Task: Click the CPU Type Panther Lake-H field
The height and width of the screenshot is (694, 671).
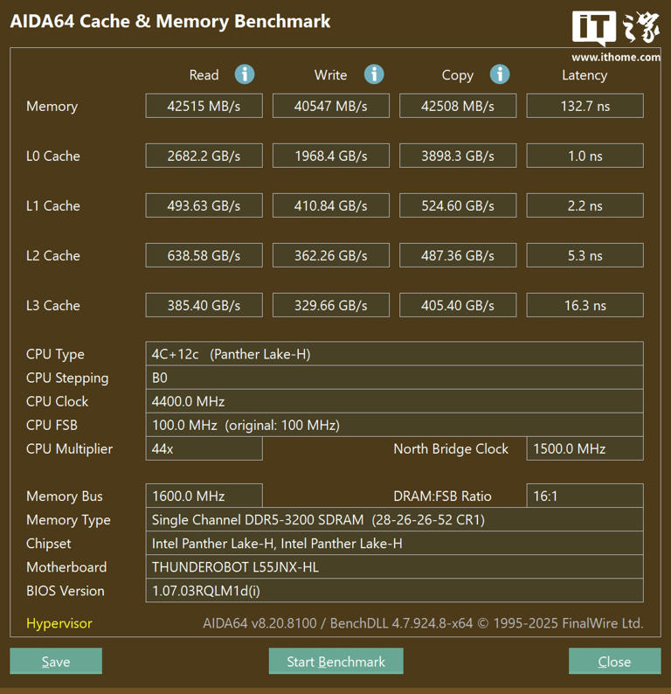Action: (394, 354)
